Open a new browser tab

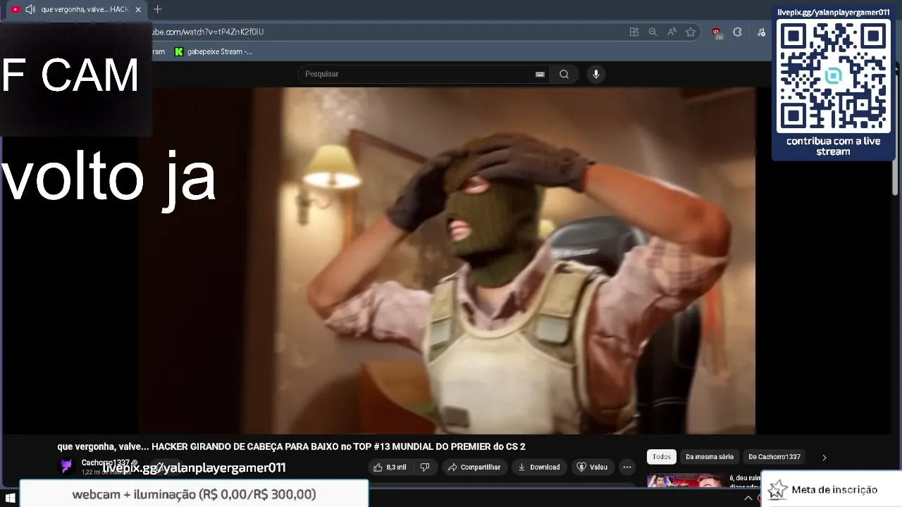pyautogui.click(x=157, y=9)
